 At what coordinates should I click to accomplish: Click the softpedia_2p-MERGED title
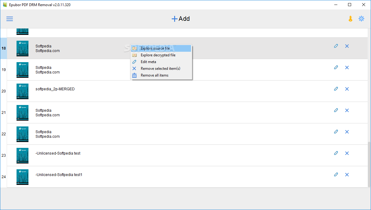[55, 89]
